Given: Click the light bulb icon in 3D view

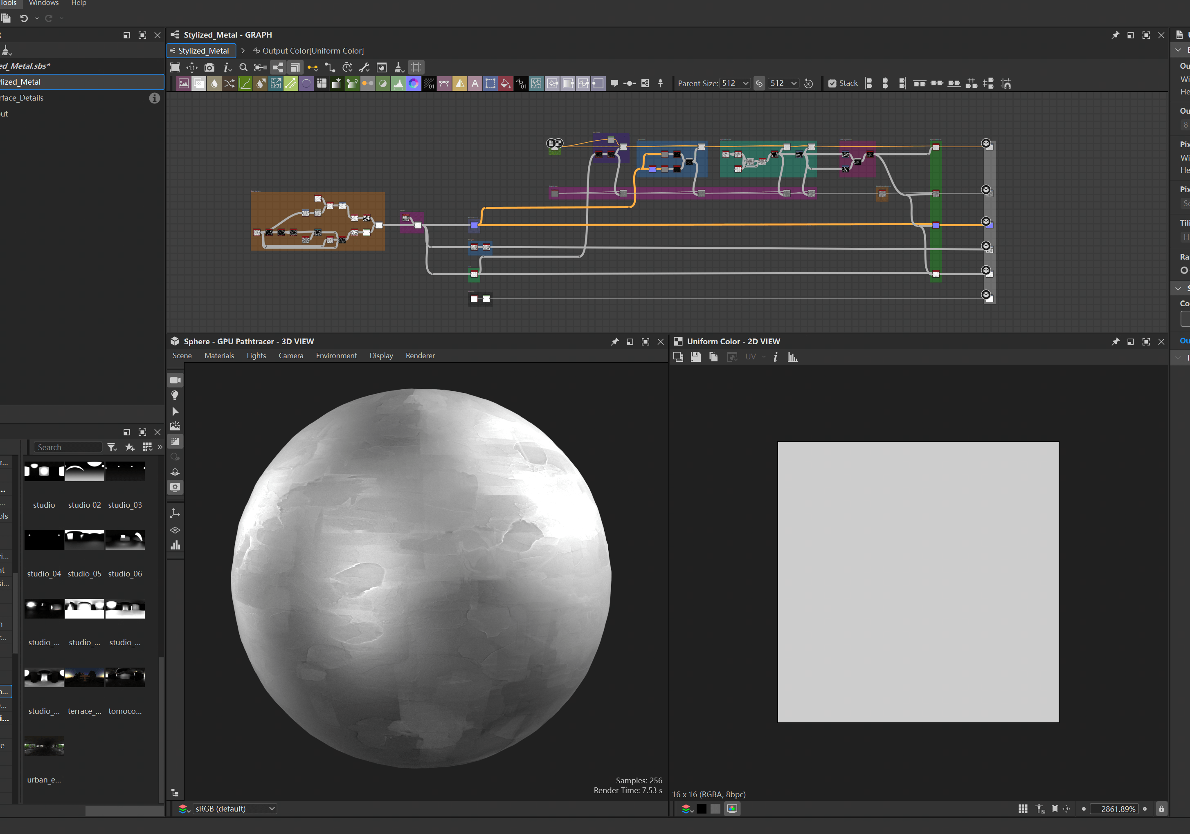Looking at the screenshot, I should point(175,395).
